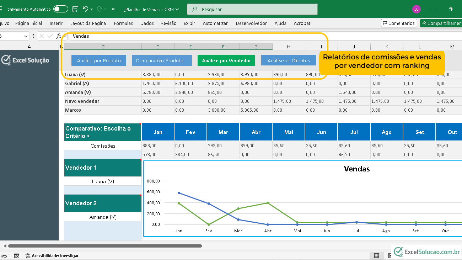Click the Comparativo Produto button
The width and height of the screenshot is (462, 260).
click(160, 60)
